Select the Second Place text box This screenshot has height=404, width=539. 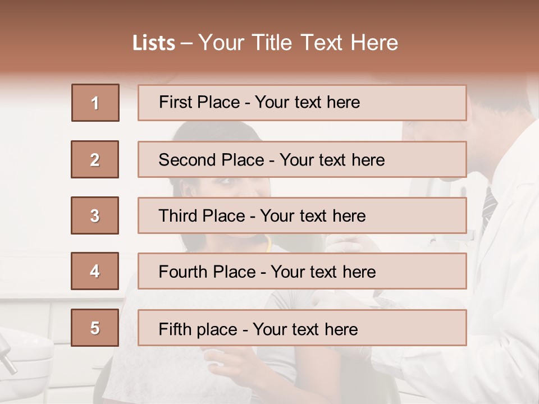coord(302,159)
